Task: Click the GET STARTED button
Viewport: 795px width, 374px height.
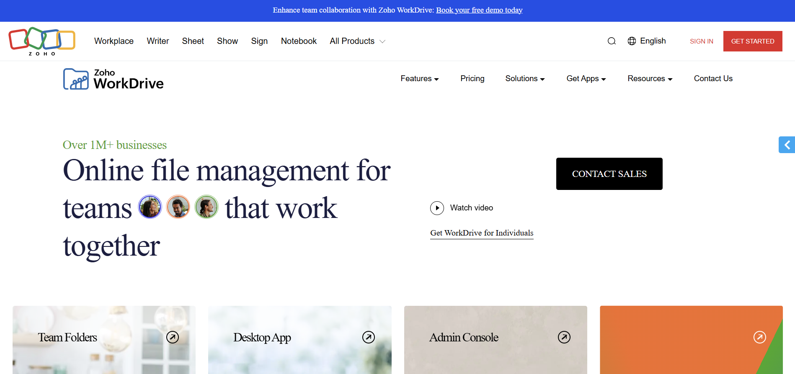Action: [753, 41]
